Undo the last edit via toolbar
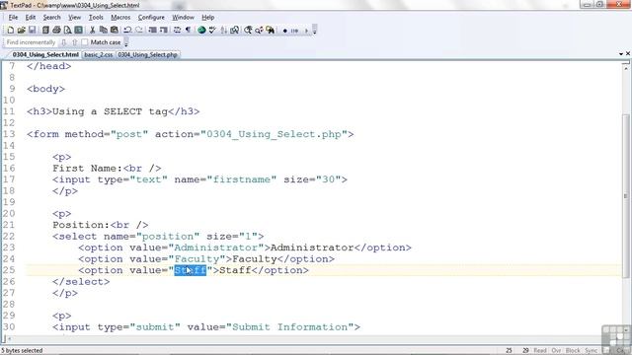The width and height of the screenshot is (632, 355). (127, 31)
